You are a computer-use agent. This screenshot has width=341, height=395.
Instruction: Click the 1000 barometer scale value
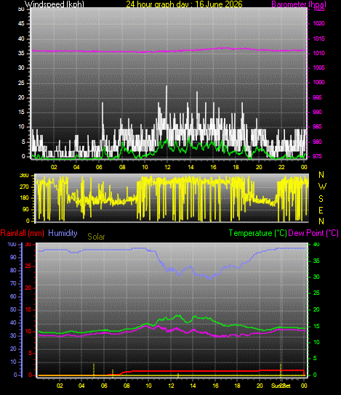[x=318, y=82]
